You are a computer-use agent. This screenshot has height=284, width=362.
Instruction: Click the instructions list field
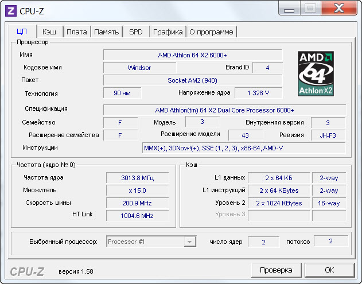[244, 148]
